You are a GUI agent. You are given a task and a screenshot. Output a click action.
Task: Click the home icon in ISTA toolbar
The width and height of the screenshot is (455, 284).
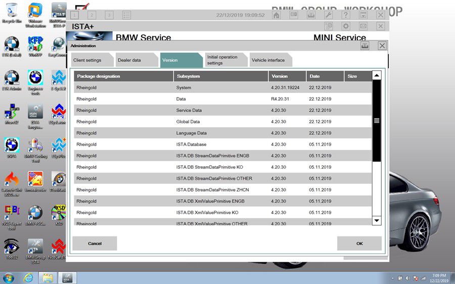pos(276,15)
